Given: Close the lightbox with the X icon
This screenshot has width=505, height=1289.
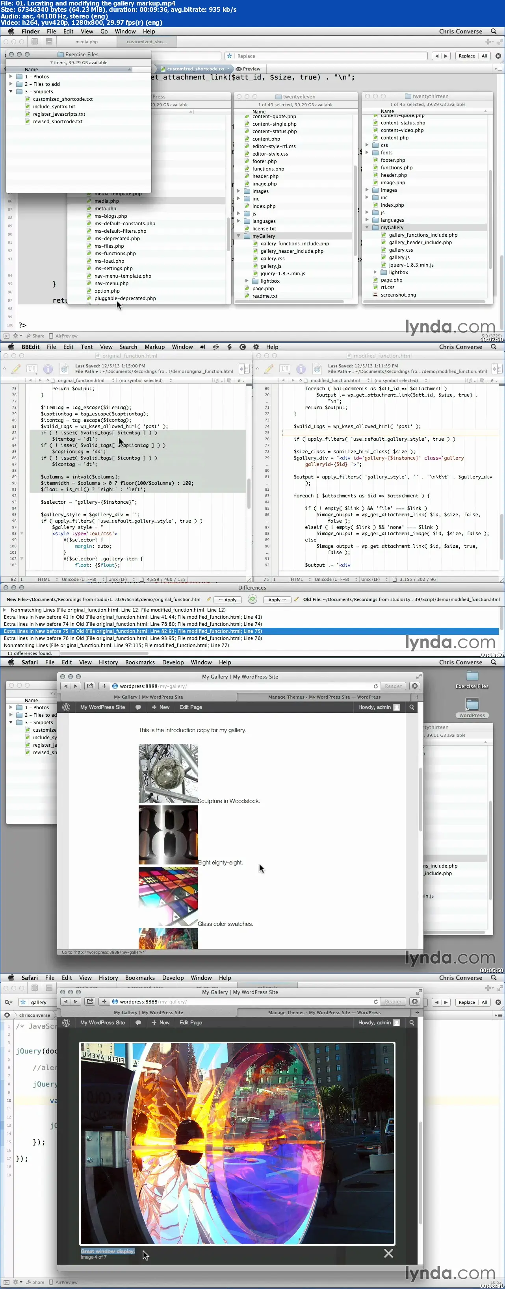Looking at the screenshot, I should 388,1253.
